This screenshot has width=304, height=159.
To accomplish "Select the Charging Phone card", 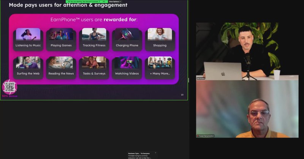I will [x=127, y=39].
